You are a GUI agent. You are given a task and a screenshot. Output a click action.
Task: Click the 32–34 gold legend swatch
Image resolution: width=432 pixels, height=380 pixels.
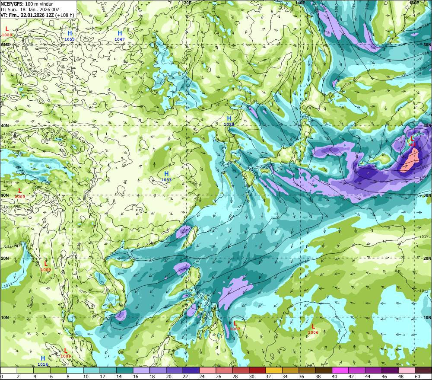pyautogui.click(x=274, y=370)
